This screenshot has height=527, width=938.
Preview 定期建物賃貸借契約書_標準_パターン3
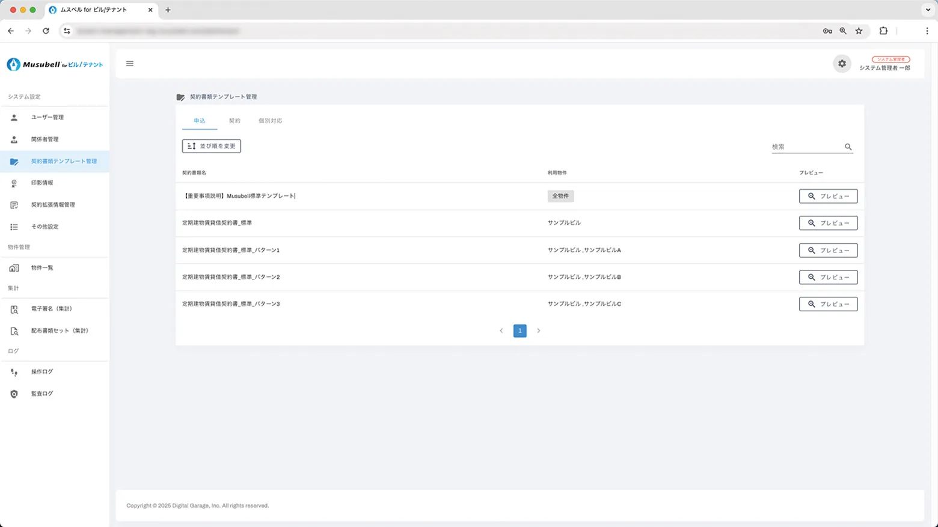tap(828, 304)
